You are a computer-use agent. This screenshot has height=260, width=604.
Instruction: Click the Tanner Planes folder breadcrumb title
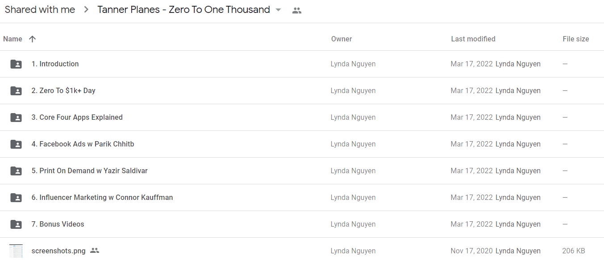183,10
